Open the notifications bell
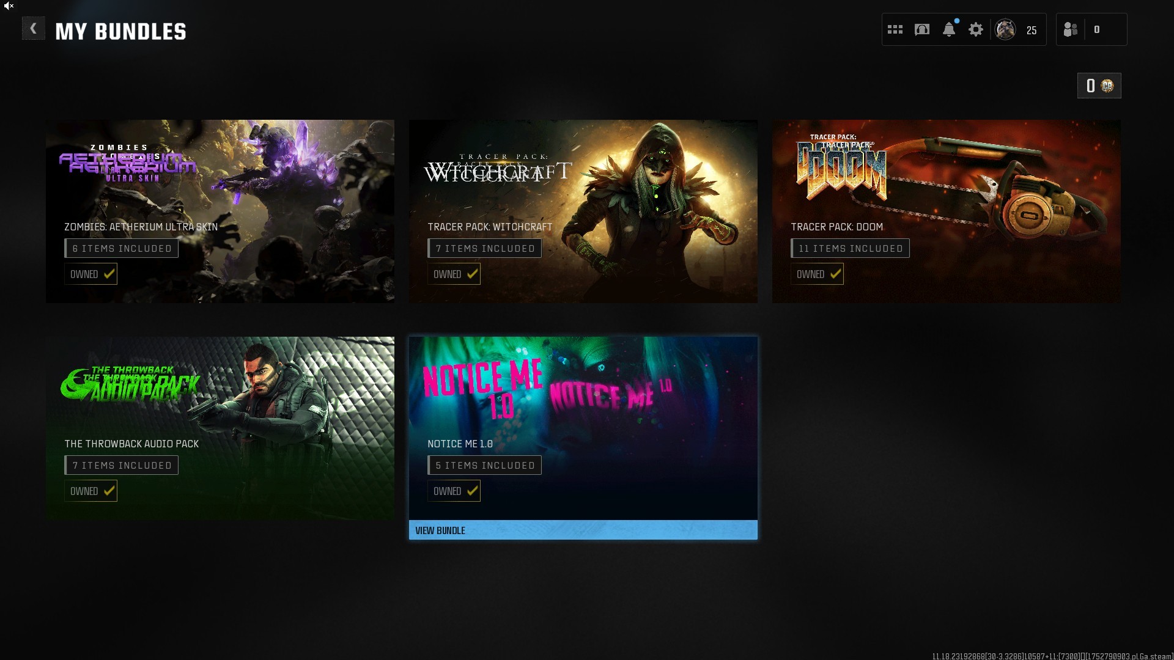 (x=949, y=29)
